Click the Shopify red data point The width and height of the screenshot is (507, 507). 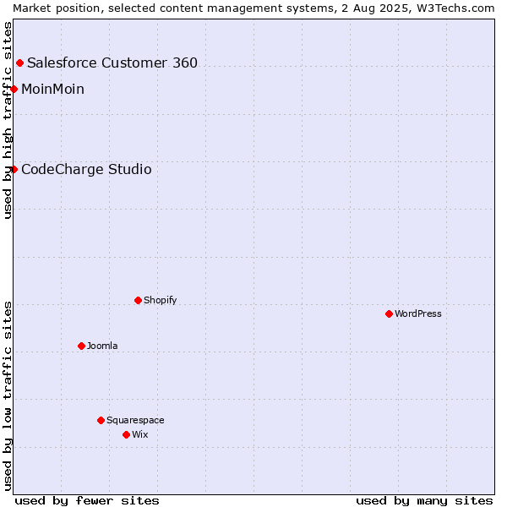pyautogui.click(x=138, y=300)
